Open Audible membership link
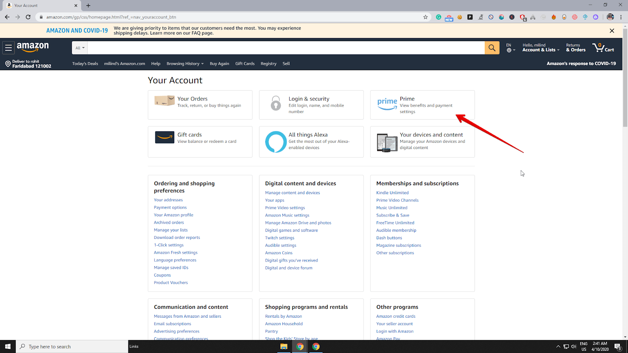This screenshot has width=628, height=353. coord(396,230)
